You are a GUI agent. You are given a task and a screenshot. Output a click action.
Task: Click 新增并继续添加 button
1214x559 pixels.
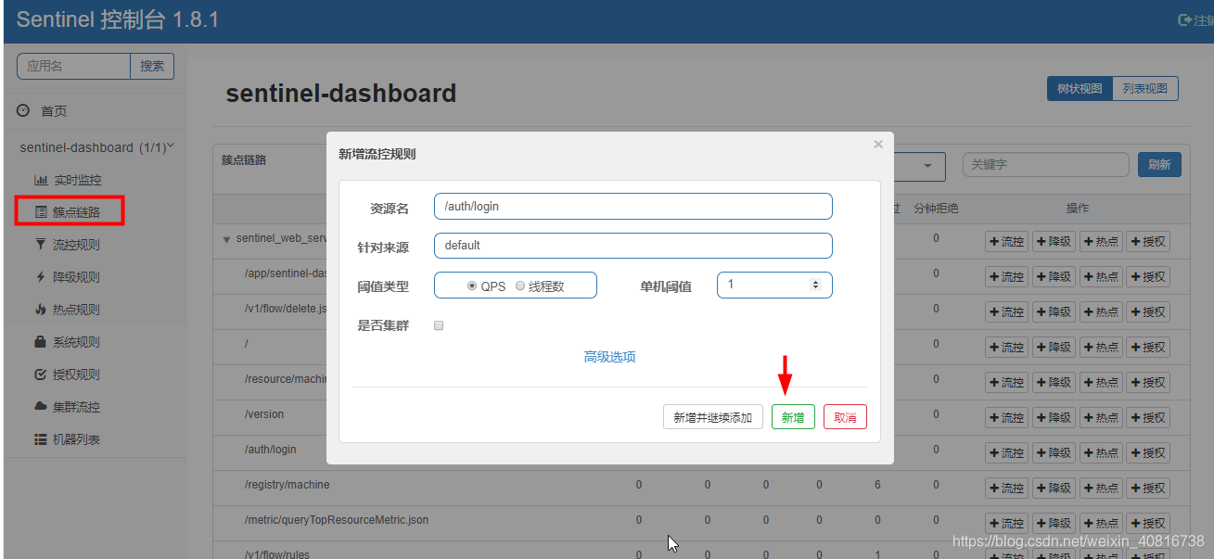(x=712, y=417)
